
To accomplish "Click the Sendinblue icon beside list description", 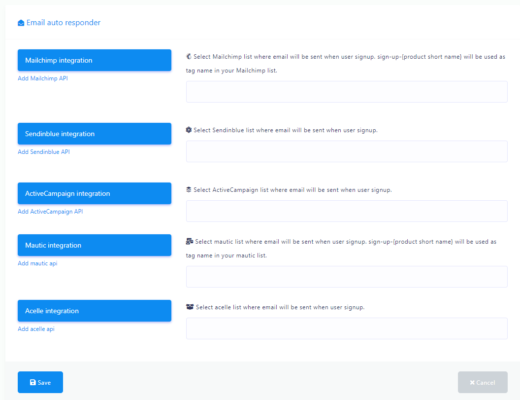I will pos(189,130).
